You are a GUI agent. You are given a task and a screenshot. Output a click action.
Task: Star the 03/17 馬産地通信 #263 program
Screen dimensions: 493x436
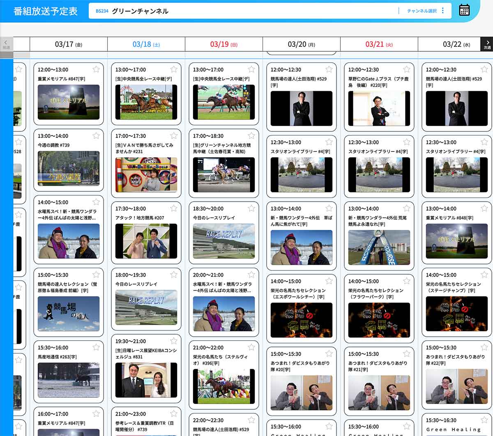[x=96, y=347]
